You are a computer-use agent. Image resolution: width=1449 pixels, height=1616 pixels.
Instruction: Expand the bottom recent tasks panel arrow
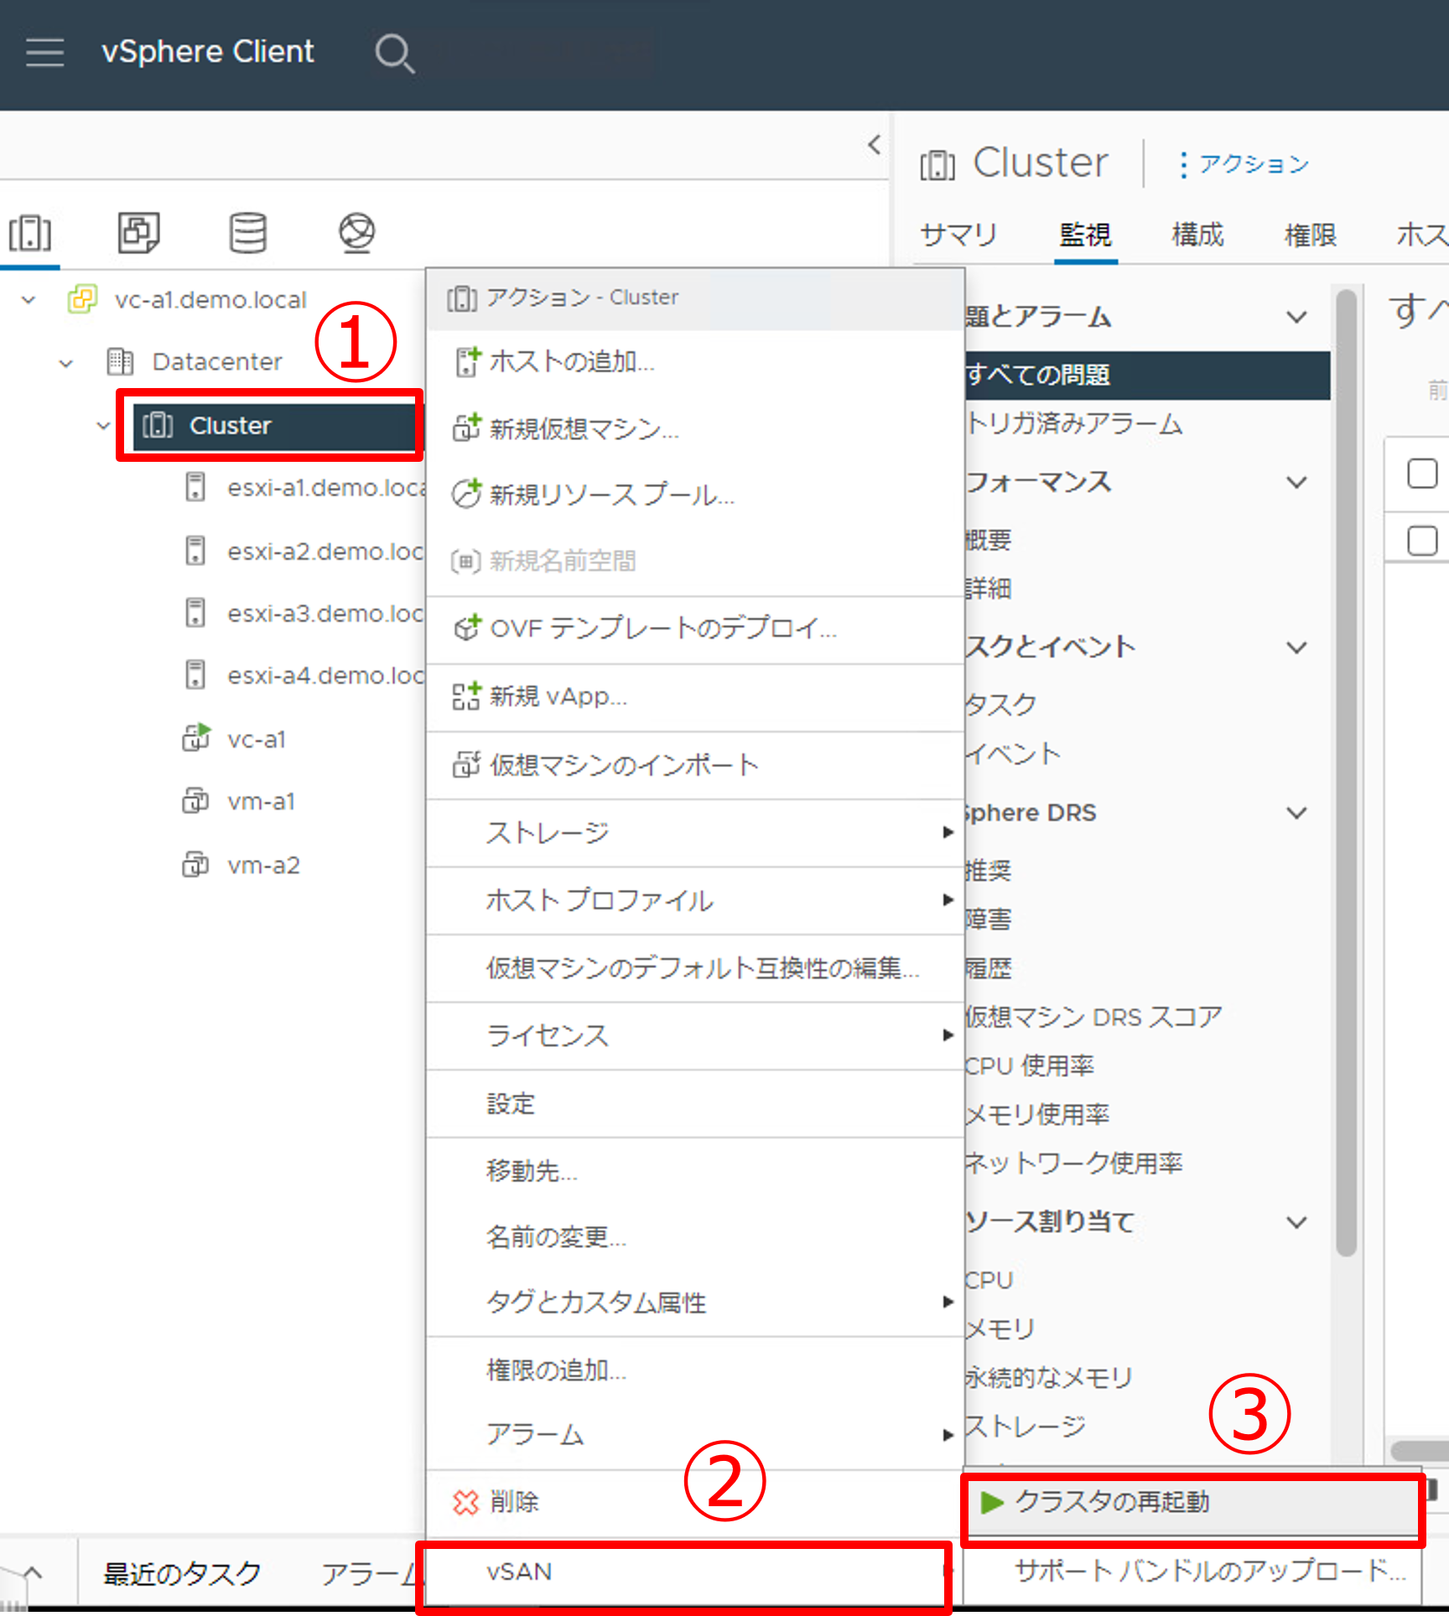pyautogui.click(x=32, y=1572)
